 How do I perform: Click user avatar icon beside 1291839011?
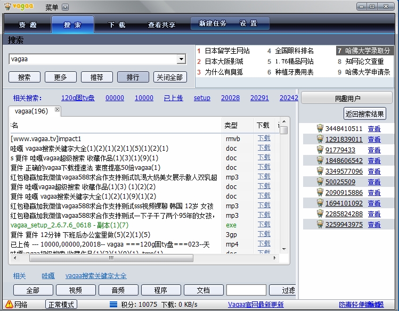click(320, 139)
